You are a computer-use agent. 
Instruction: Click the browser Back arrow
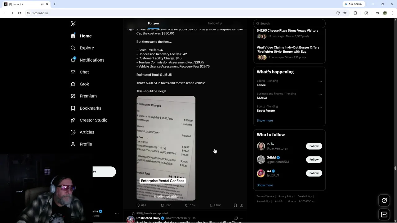pos(4,13)
